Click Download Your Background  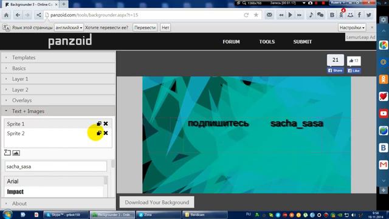coord(157,203)
